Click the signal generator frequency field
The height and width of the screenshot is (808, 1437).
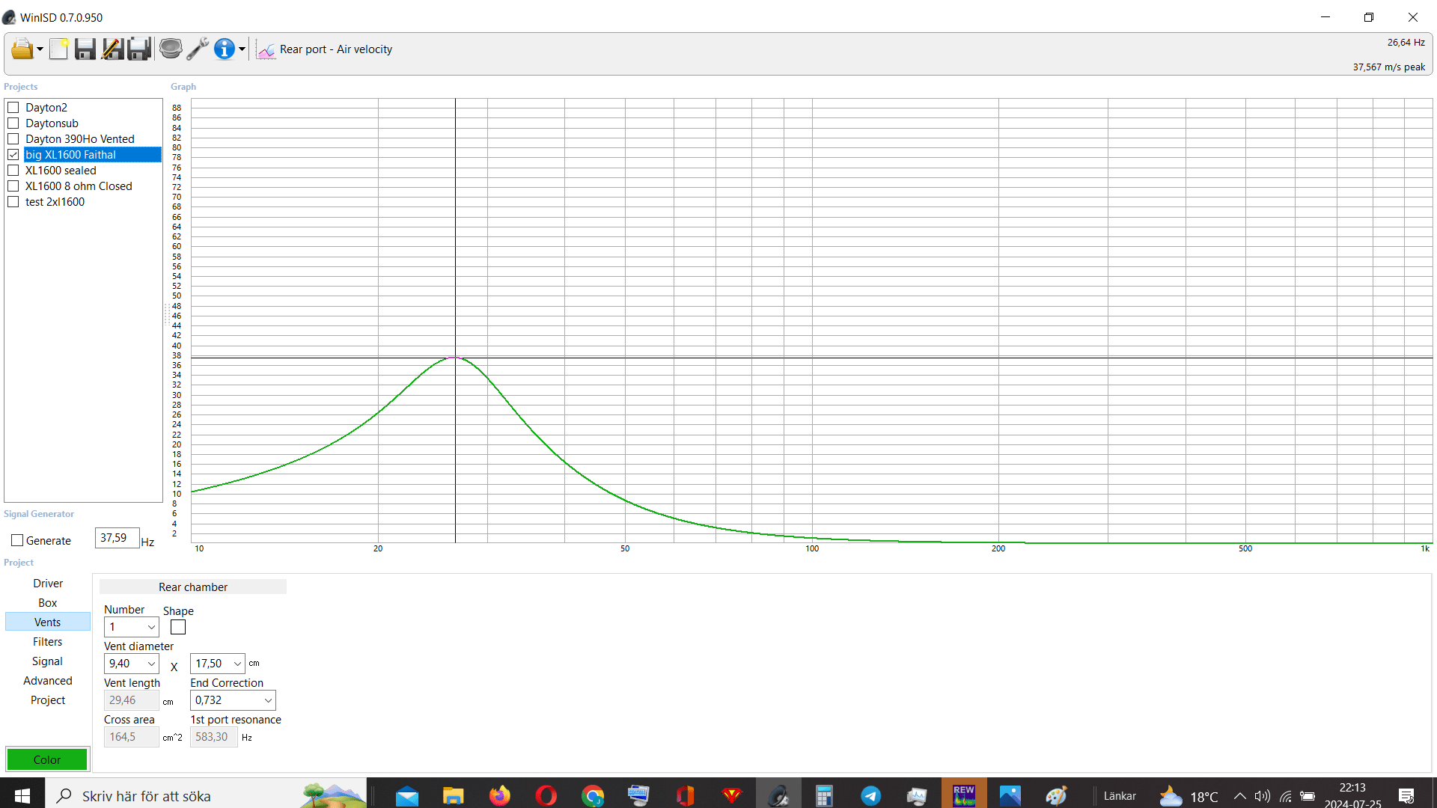click(117, 538)
